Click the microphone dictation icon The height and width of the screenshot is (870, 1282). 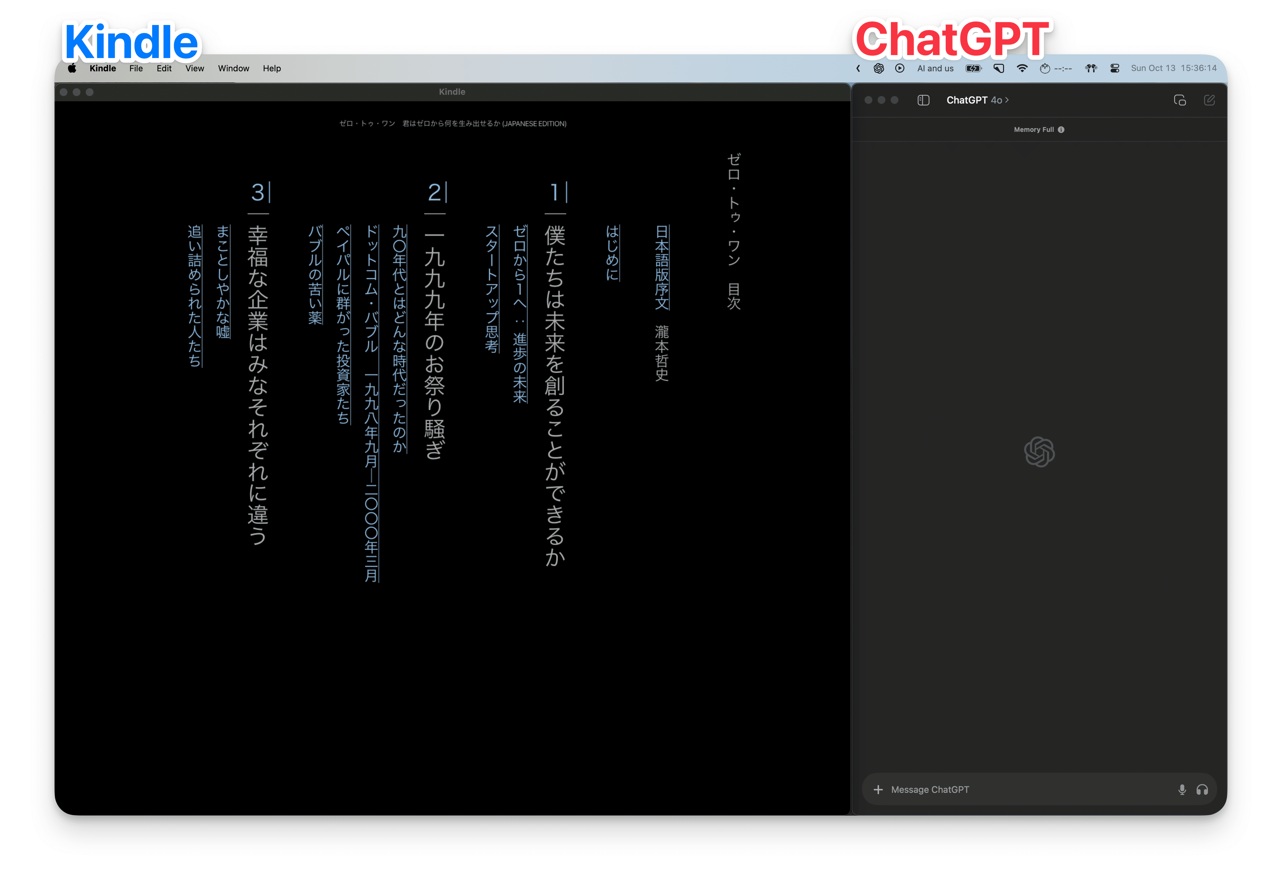(x=1182, y=790)
